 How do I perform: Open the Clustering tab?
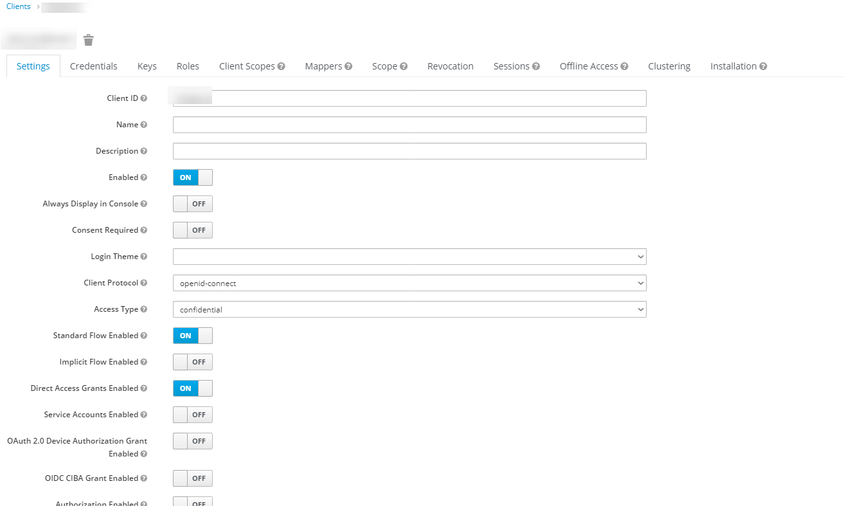(x=669, y=66)
